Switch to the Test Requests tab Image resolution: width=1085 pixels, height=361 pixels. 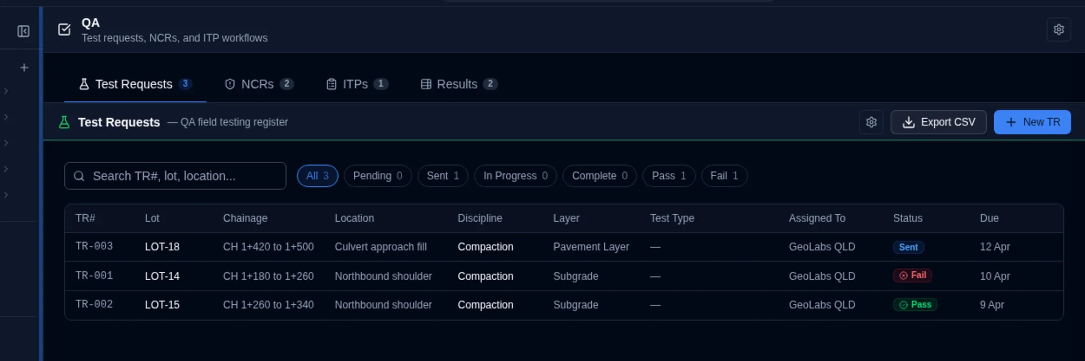tap(135, 84)
